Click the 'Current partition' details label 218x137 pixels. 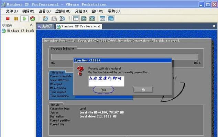[x=60, y=121]
